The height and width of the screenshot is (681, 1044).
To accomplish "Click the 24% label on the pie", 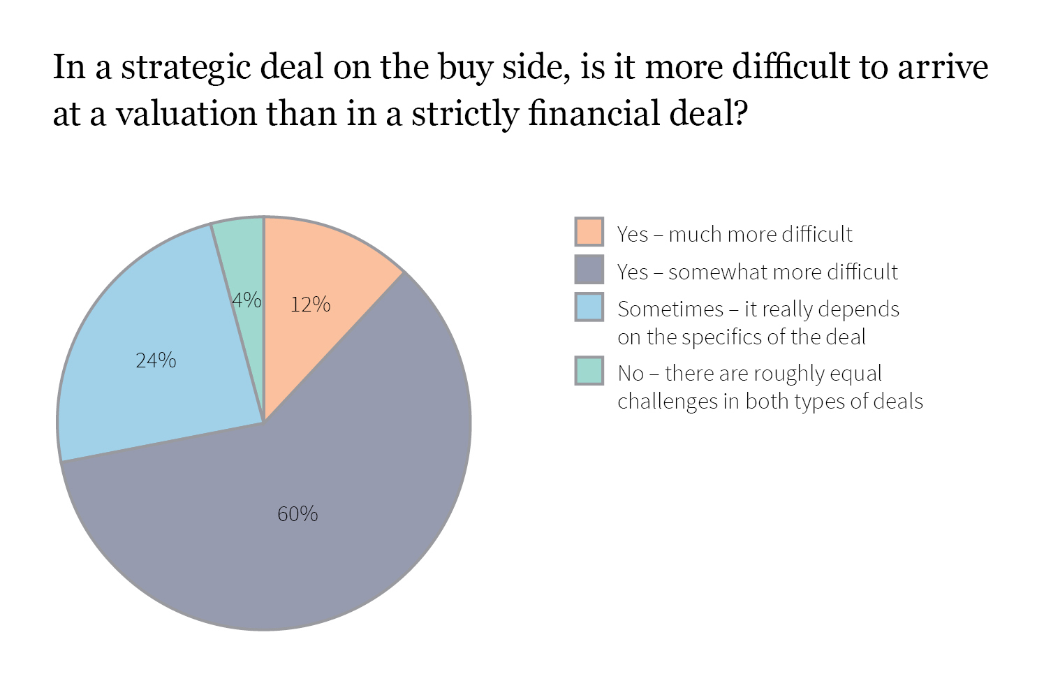I will (156, 360).
